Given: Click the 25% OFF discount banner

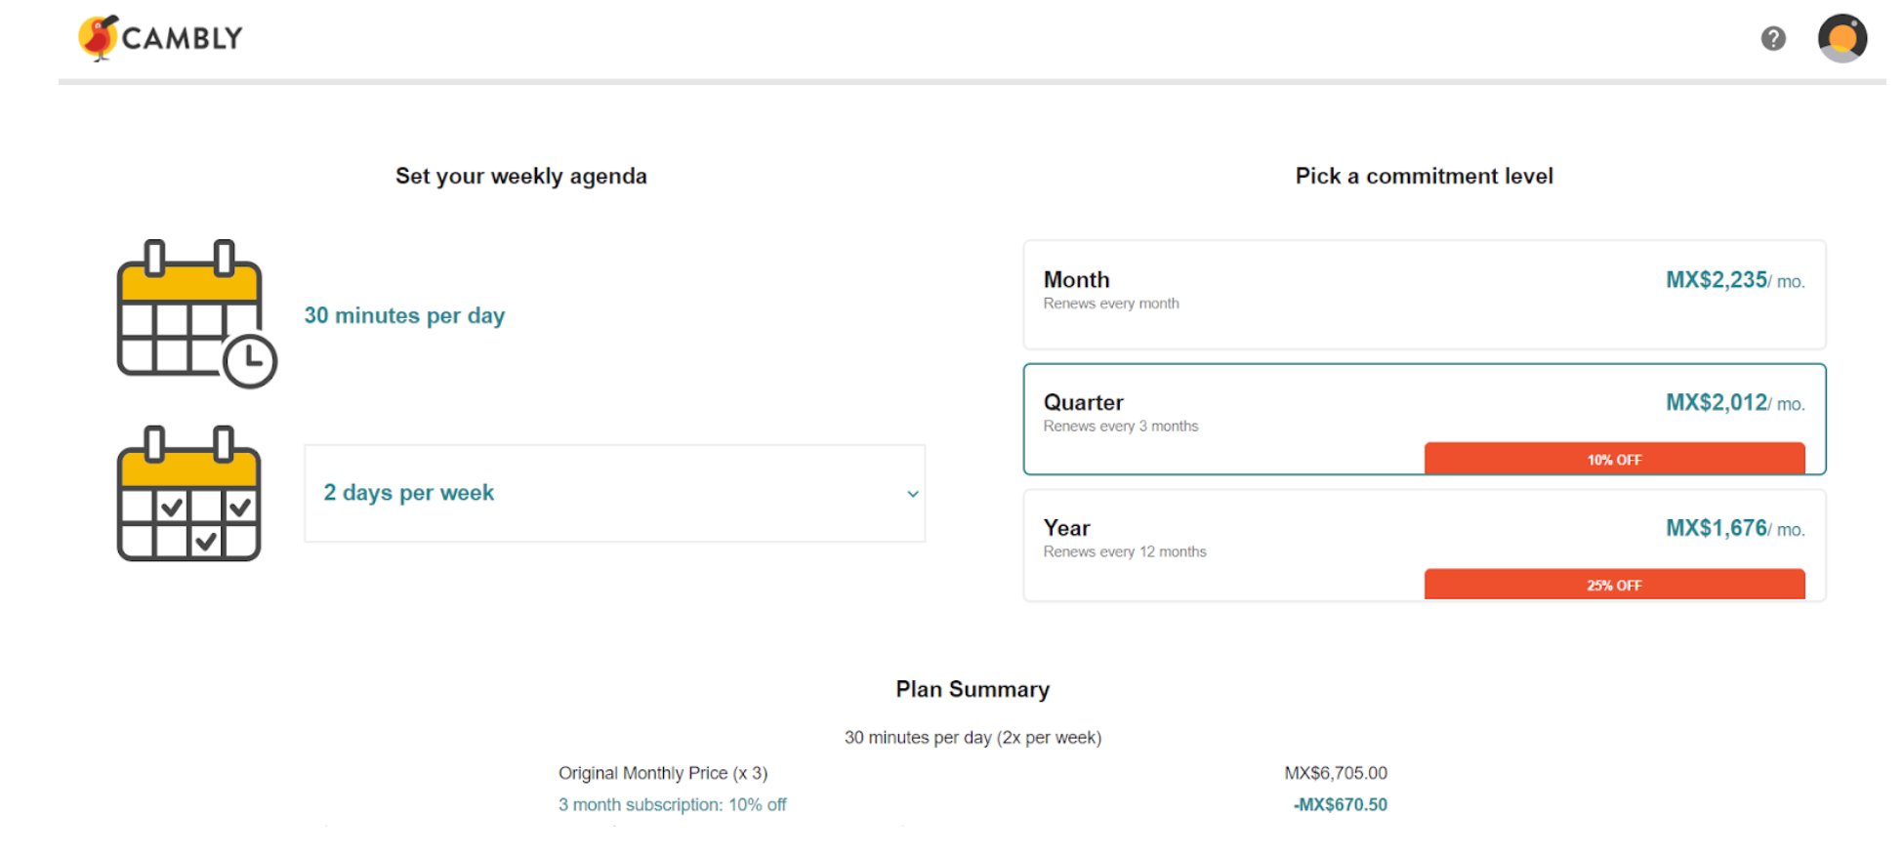Looking at the screenshot, I should pos(1614,585).
